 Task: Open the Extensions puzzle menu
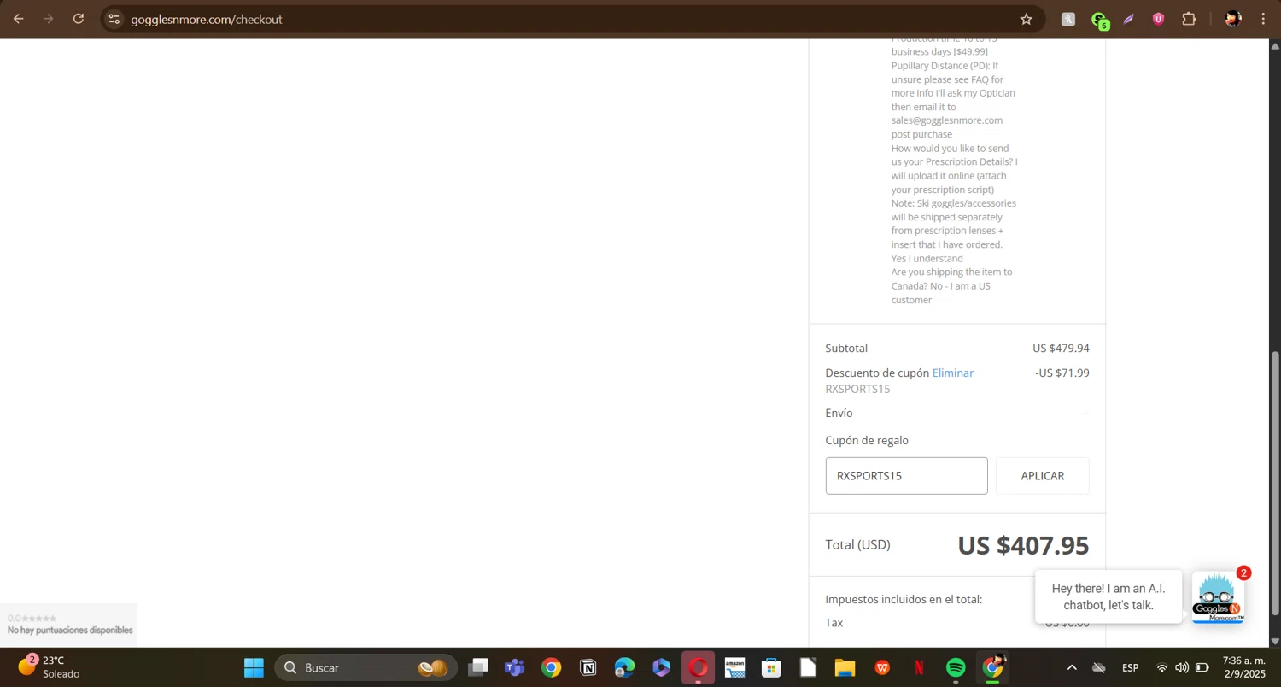coord(1189,19)
